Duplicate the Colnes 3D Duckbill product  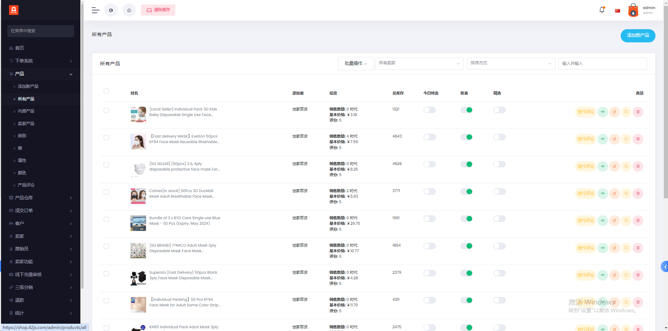[x=626, y=193]
